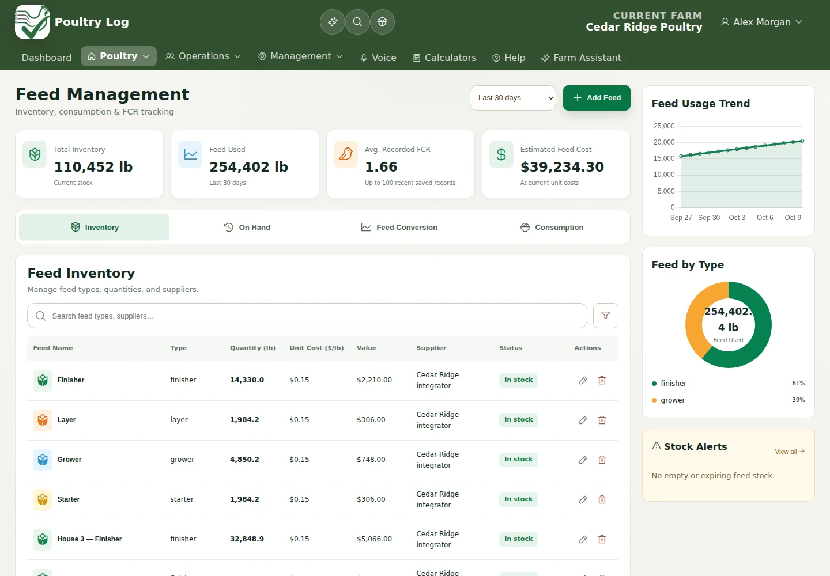Expand the Operations menu
The width and height of the screenshot is (830, 576).
click(x=203, y=56)
